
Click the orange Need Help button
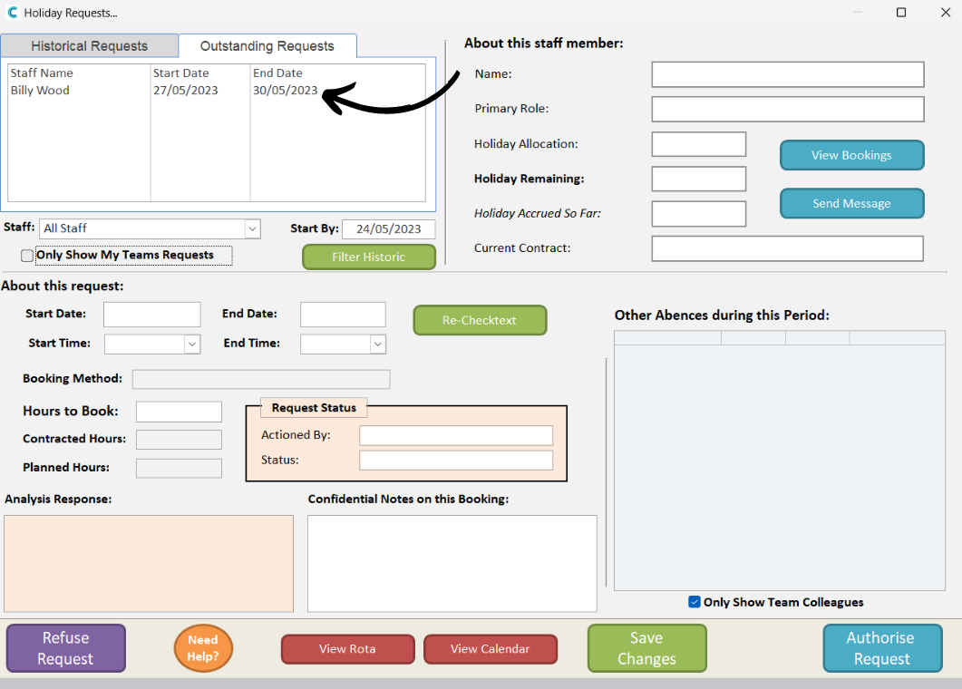point(203,647)
